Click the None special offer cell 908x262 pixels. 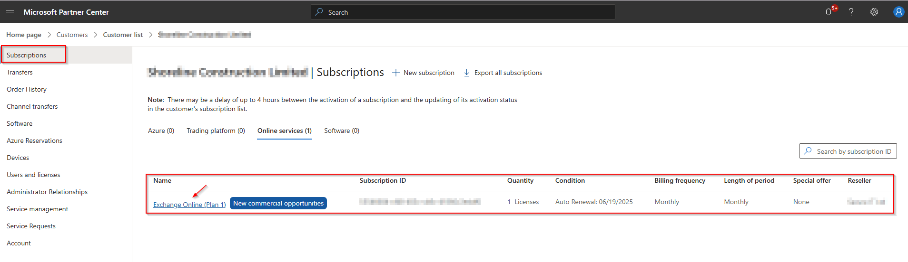pos(801,202)
